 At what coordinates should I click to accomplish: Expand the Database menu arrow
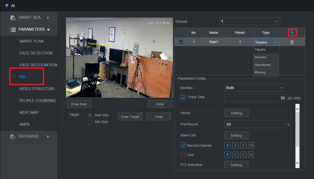pyautogui.click(x=48, y=136)
